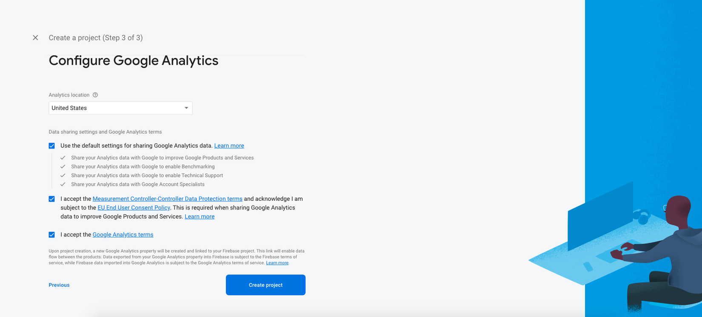Viewport: 702px width, 317px height.
Task: Toggle the Data Protection terms acceptance checkbox
Action: pos(52,199)
